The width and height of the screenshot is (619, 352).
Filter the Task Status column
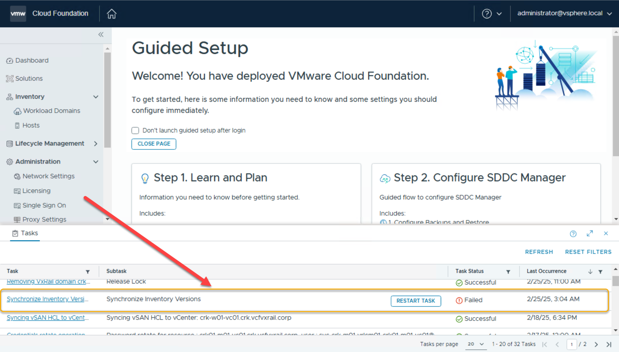508,271
